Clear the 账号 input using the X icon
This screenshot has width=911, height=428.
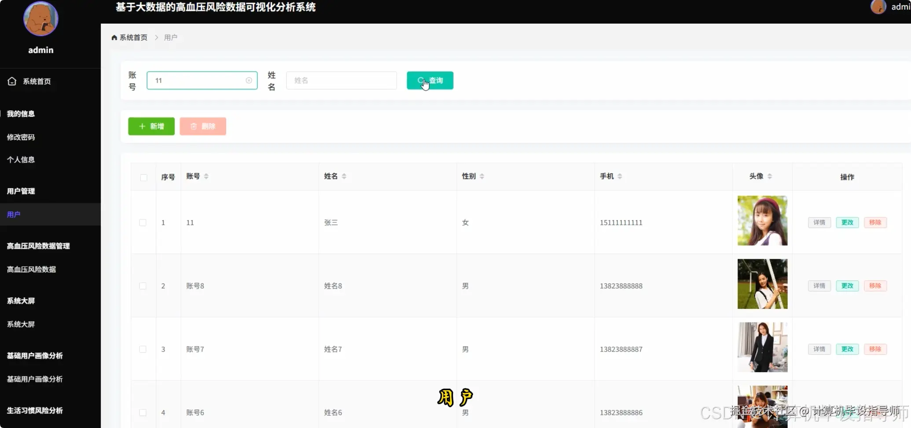(249, 80)
